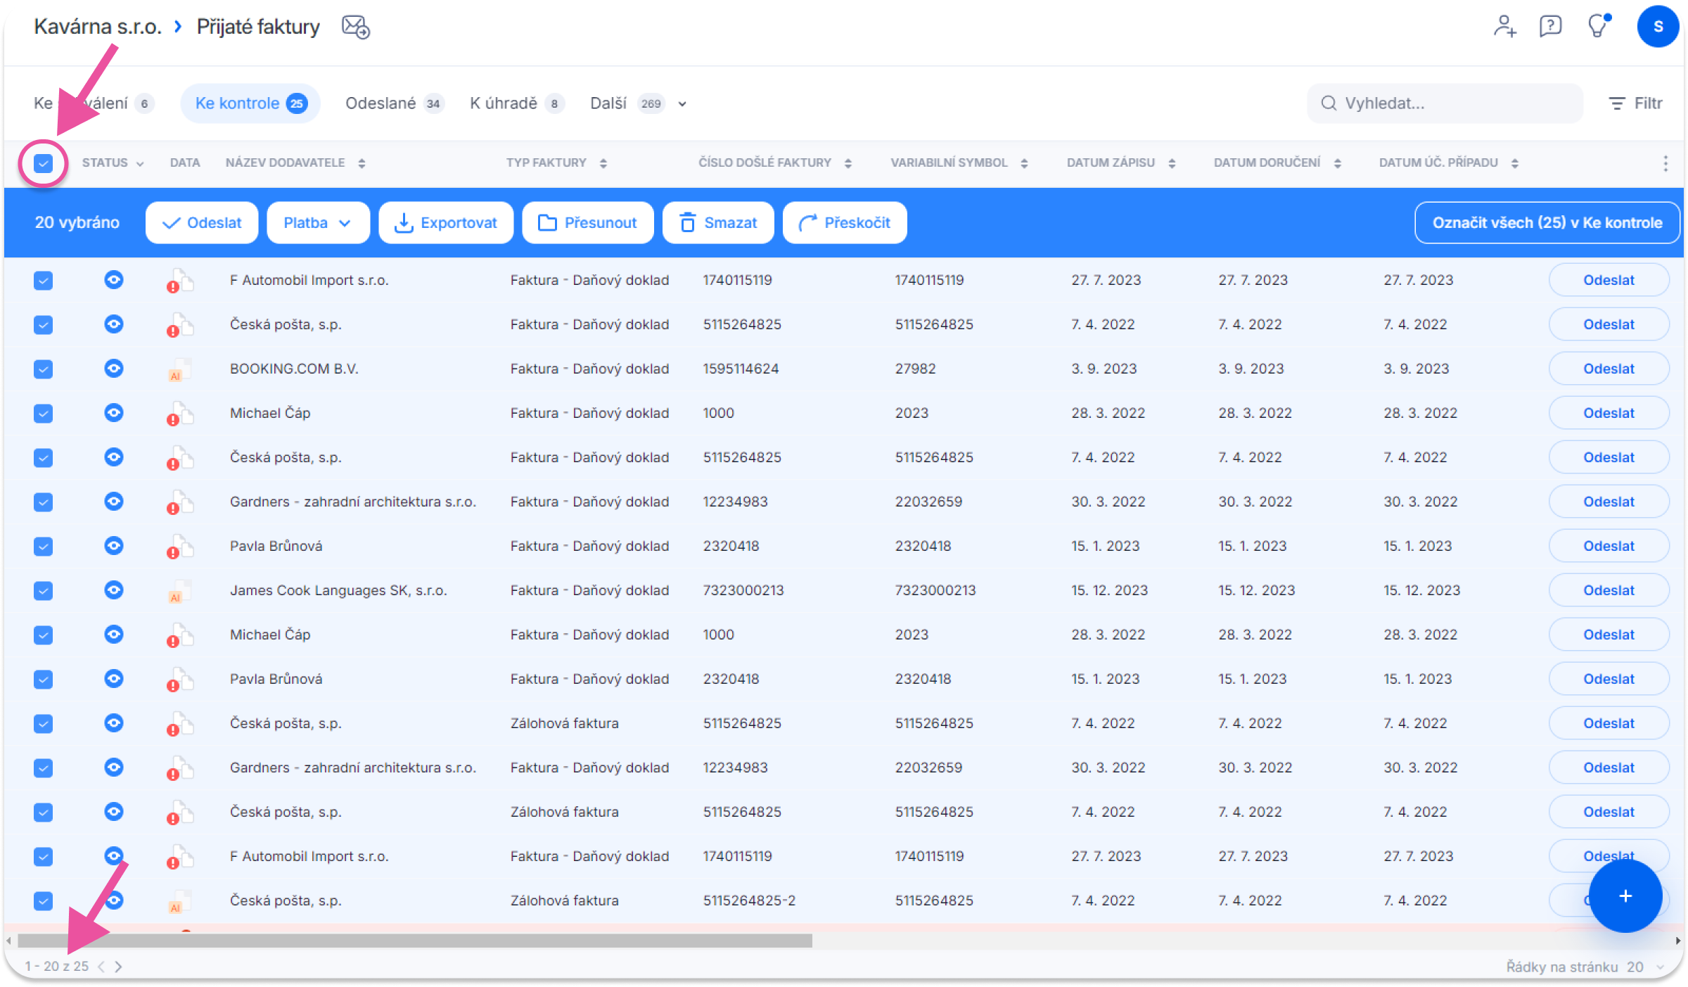Image resolution: width=1688 pixels, height=987 pixels.
Task: Click horizontal scrollbar thumb
Action: [x=415, y=941]
